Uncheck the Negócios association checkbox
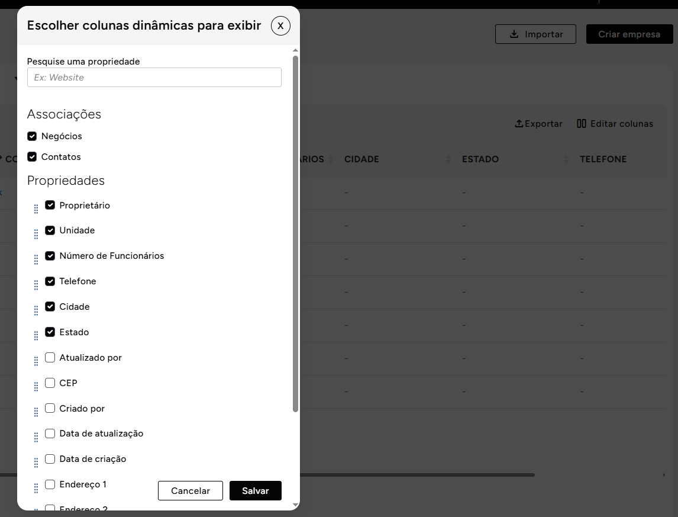This screenshot has height=517, width=678. pos(32,136)
